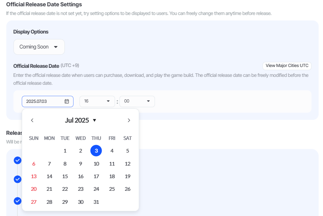Select July 29 in calendar
The image size is (323, 216).
click(x=65, y=202)
